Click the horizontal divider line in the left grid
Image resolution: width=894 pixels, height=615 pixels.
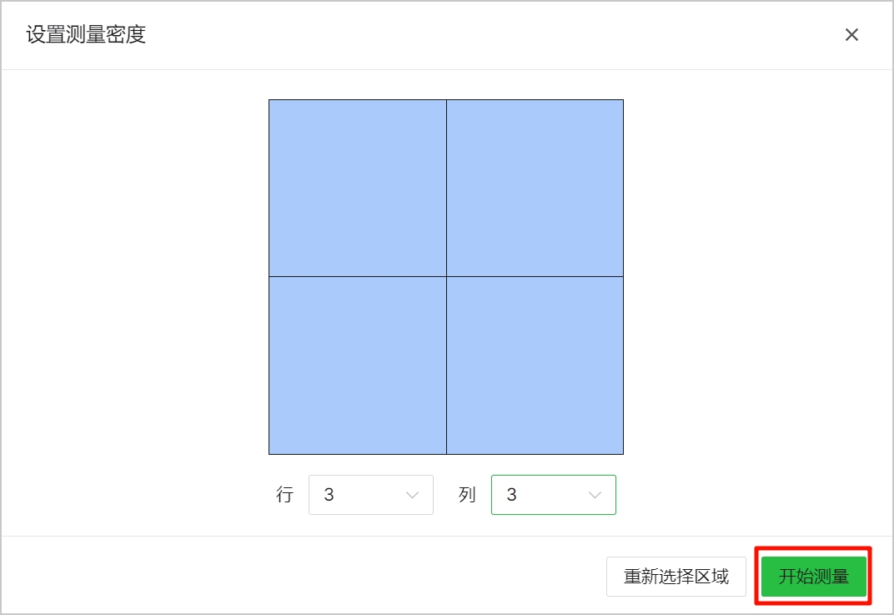358,276
